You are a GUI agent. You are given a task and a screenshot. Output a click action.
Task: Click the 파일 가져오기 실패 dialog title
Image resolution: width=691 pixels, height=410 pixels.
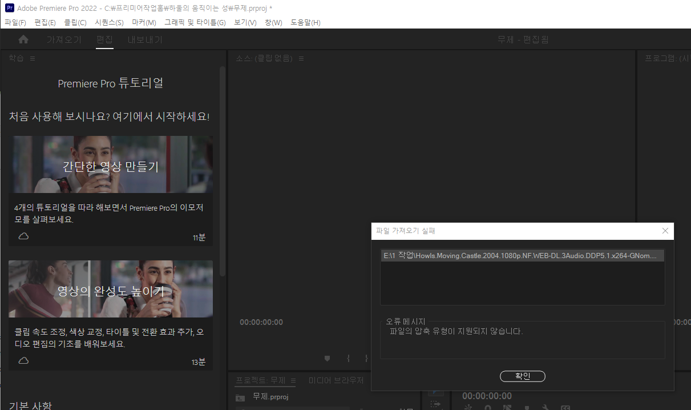[406, 231]
